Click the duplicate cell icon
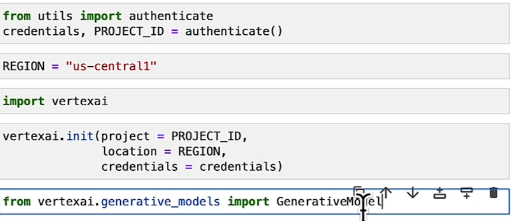This screenshot has height=221, width=512. 359,191
